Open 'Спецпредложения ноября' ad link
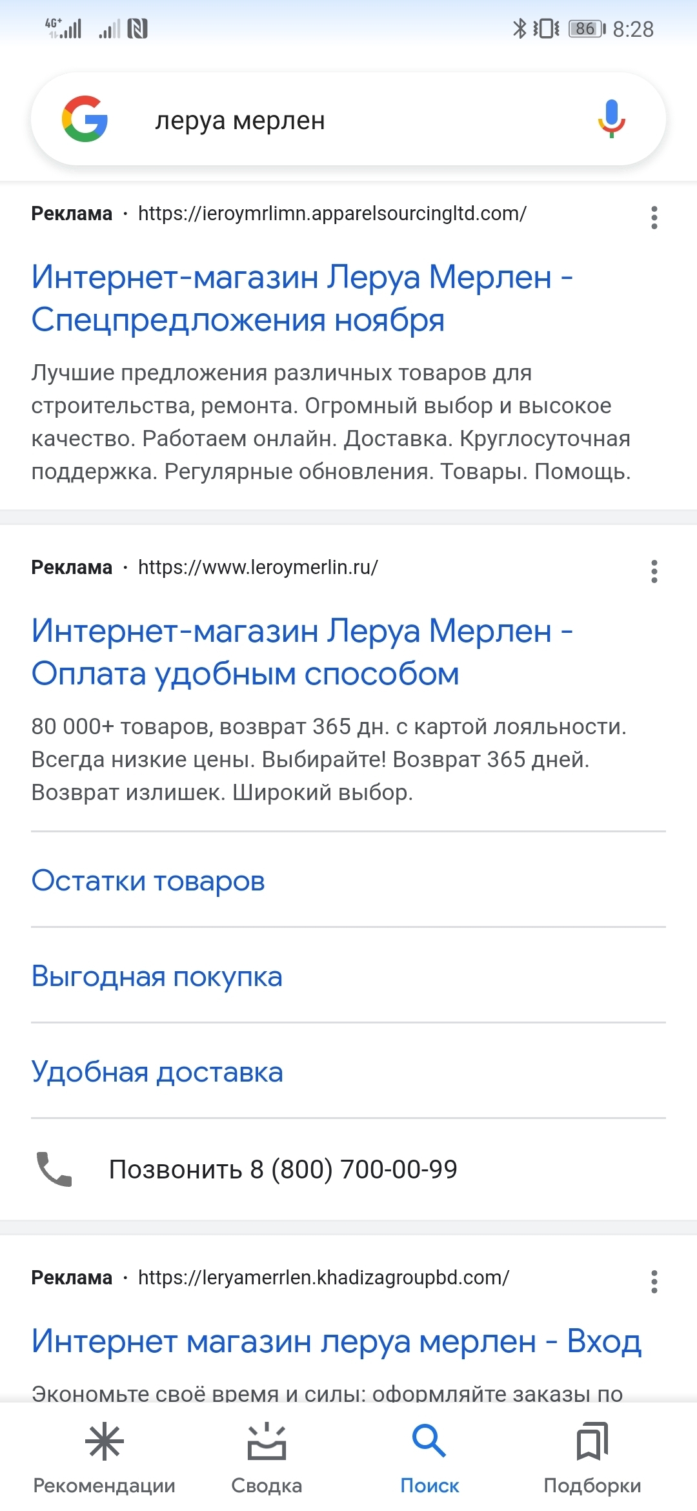This screenshot has width=697, height=1511. coord(302,298)
